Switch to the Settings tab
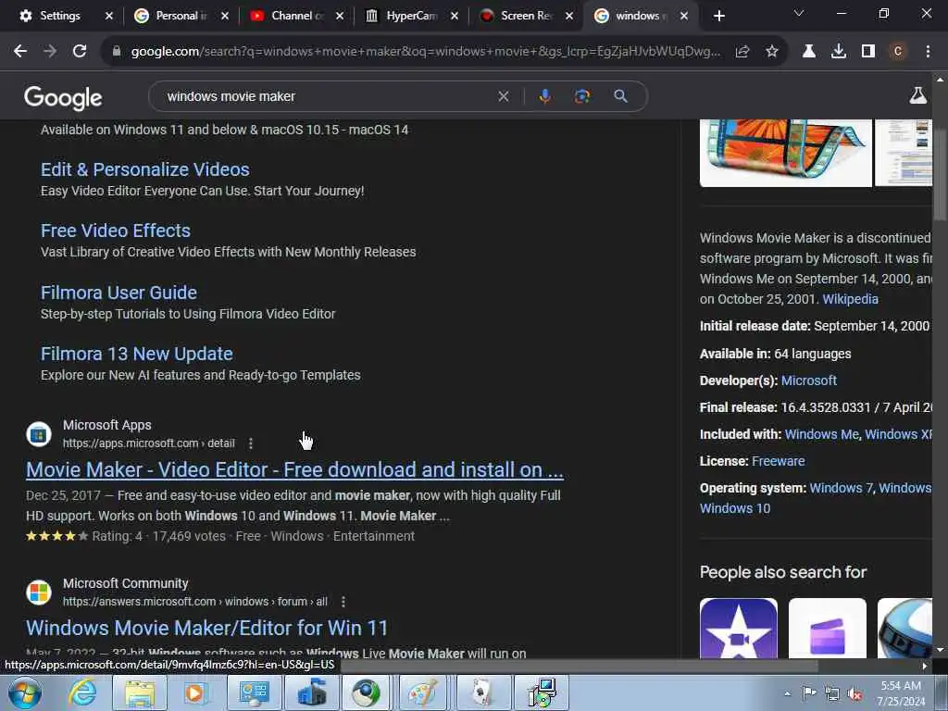948x711 pixels. pyautogui.click(x=60, y=16)
